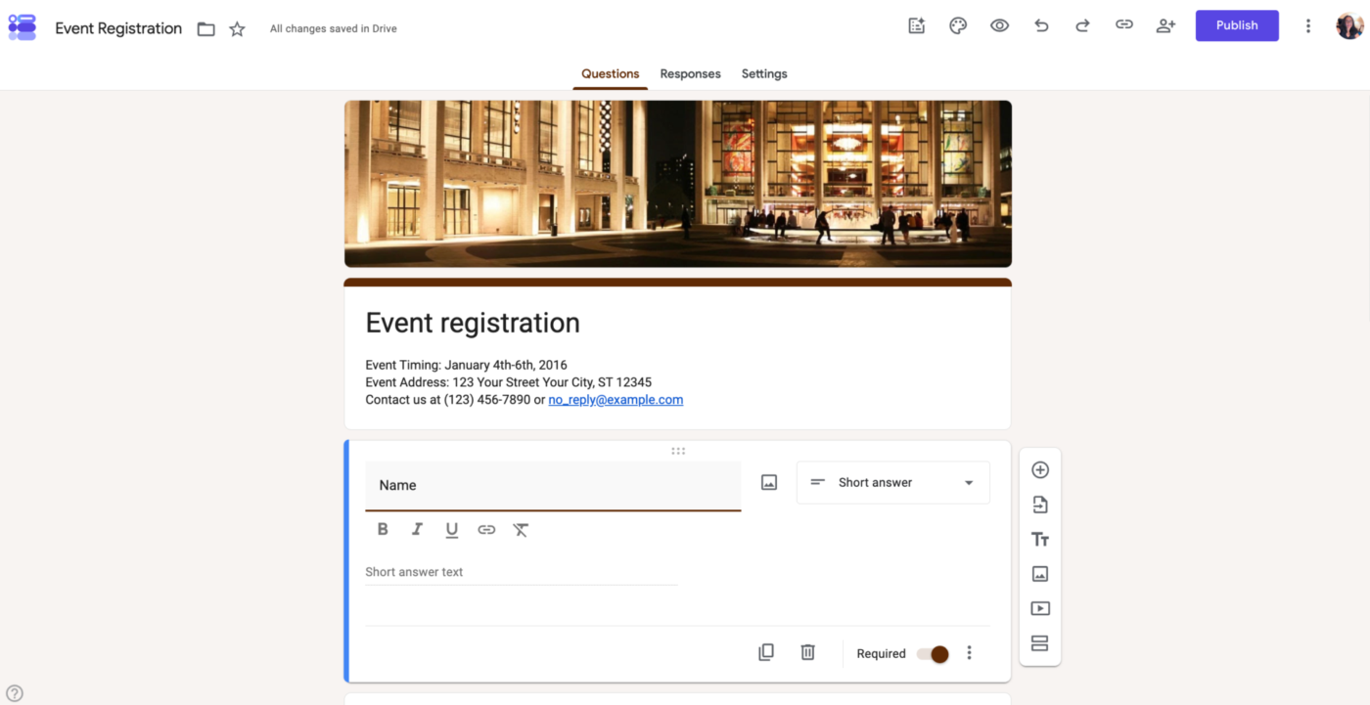The image size is (1370, 705).
Task: Click the form description text block
Action: click(525, 382)
